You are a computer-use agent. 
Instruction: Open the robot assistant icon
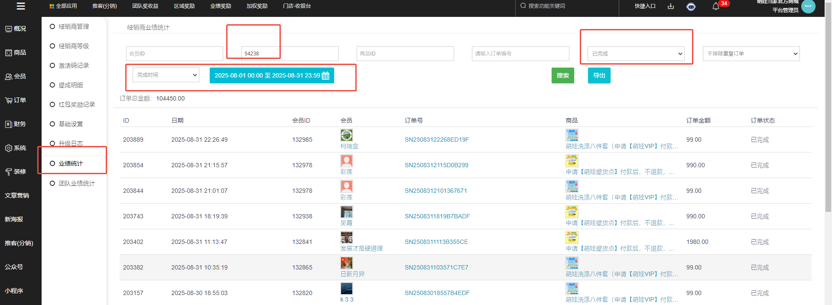691,6
